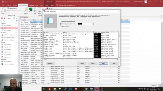Open the File menu
Screen dimensions: 163x91
pyautogui.click(x=3, y=5)
